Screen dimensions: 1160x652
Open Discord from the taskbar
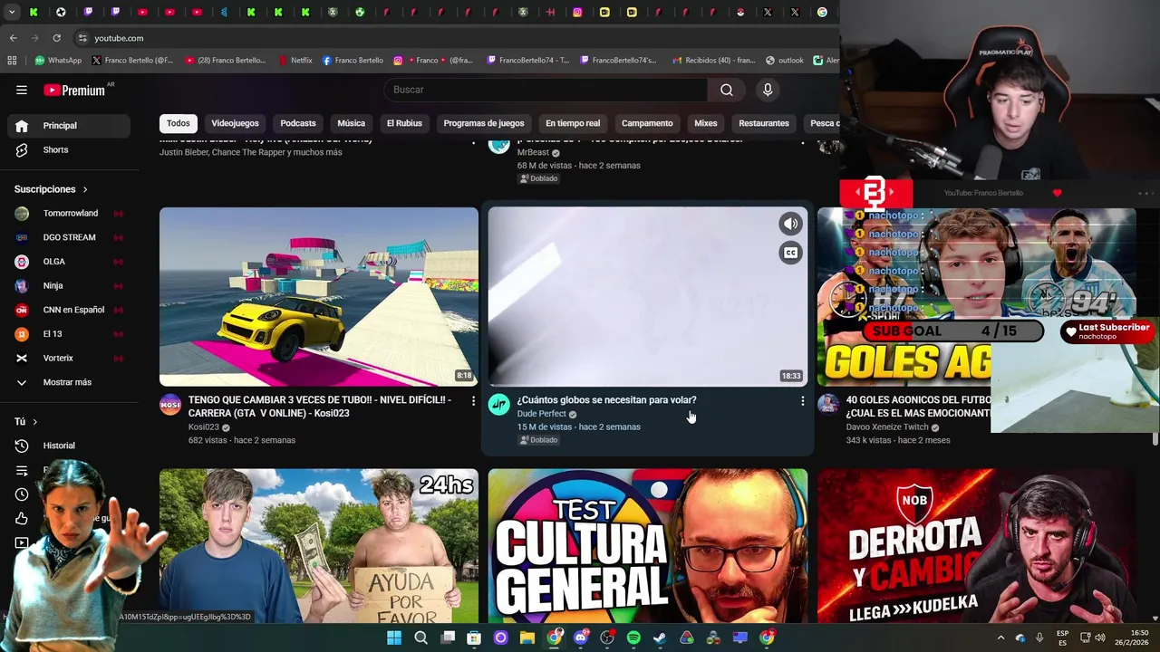[581, 638]
